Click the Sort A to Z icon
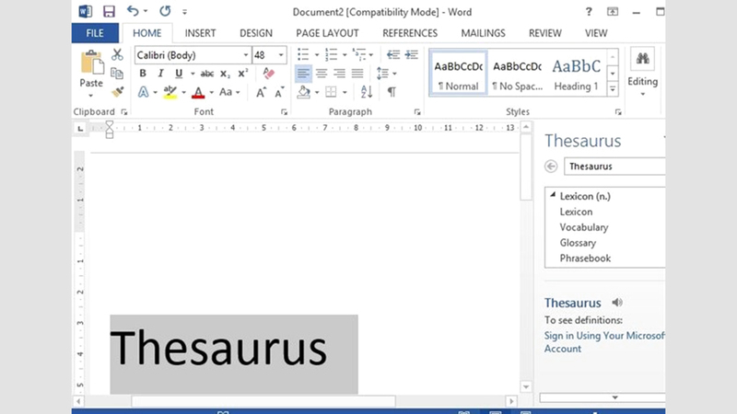This screenshot has width=737, height=414. click(367, 92)
